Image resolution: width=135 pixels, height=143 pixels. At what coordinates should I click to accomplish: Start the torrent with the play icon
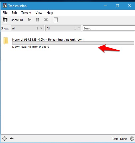pos(29,20)
